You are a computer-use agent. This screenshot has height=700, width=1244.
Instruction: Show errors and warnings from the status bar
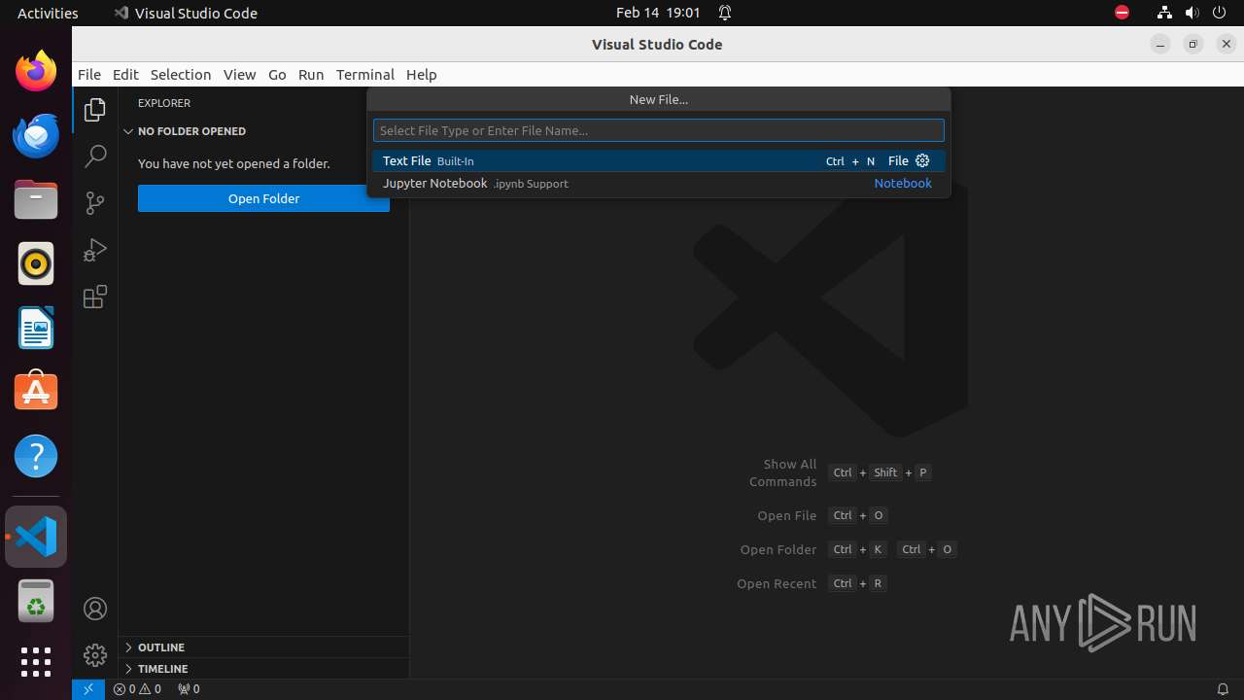[137, 689]
